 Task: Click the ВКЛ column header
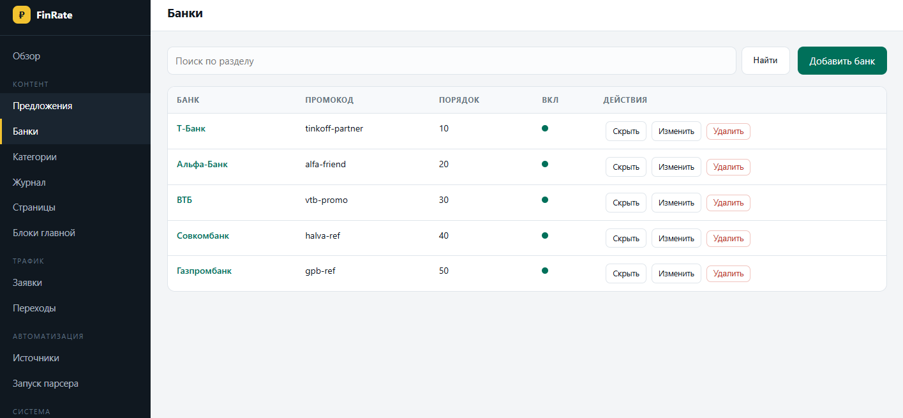pos(550,100)
